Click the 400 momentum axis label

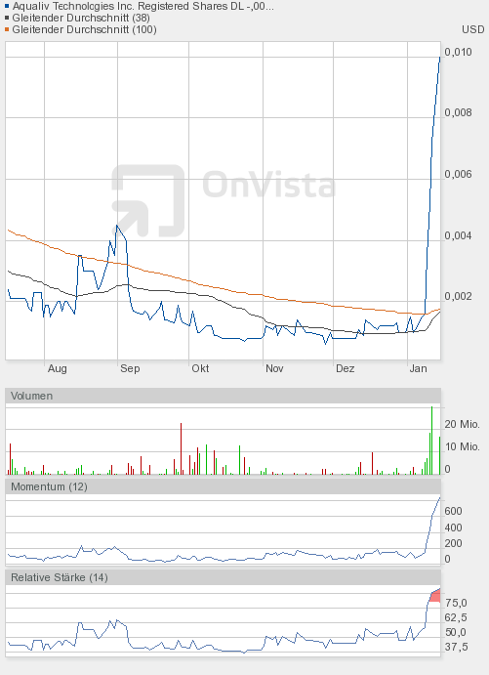[453, 527]
